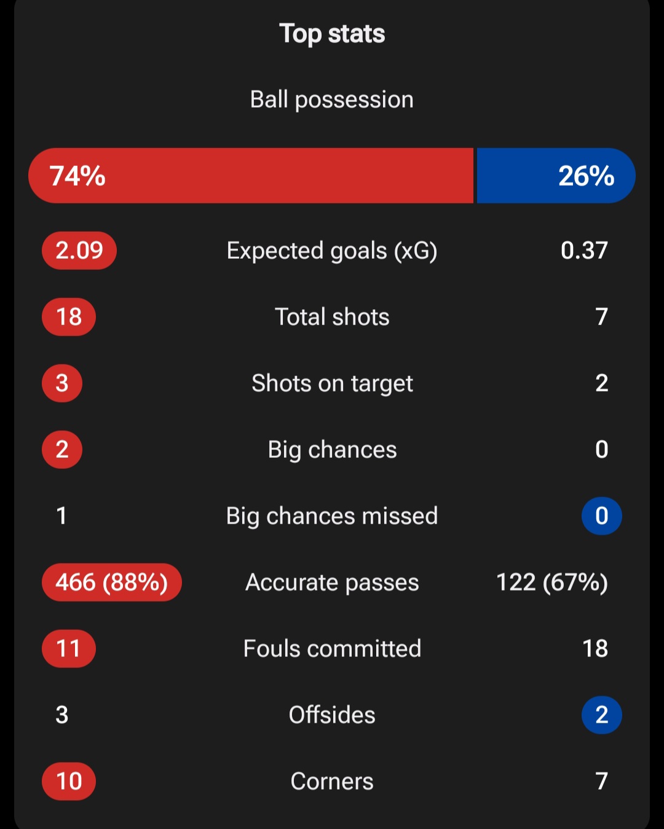Tap the 122 (67%) away passes value
664x829 pixels.
click(x=552, y=582)
